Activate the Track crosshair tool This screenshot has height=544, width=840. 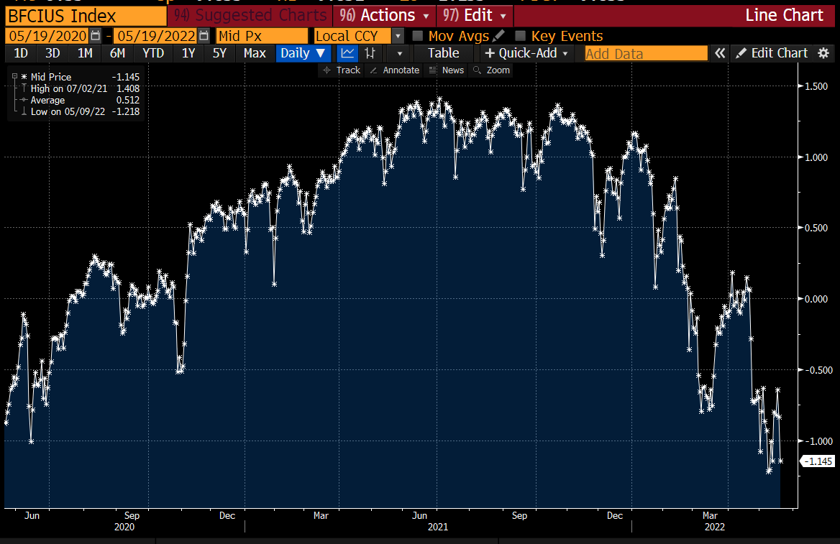(340, 70)
